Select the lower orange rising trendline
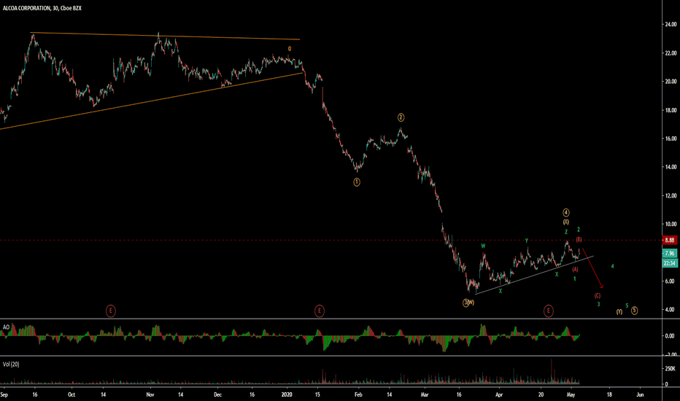The height and width of the screenshot is (401, 680). coord(152,101)
